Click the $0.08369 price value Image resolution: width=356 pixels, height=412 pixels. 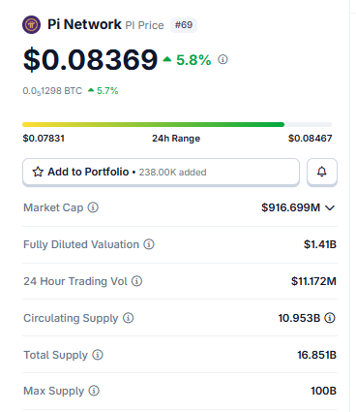click(90, 60)
